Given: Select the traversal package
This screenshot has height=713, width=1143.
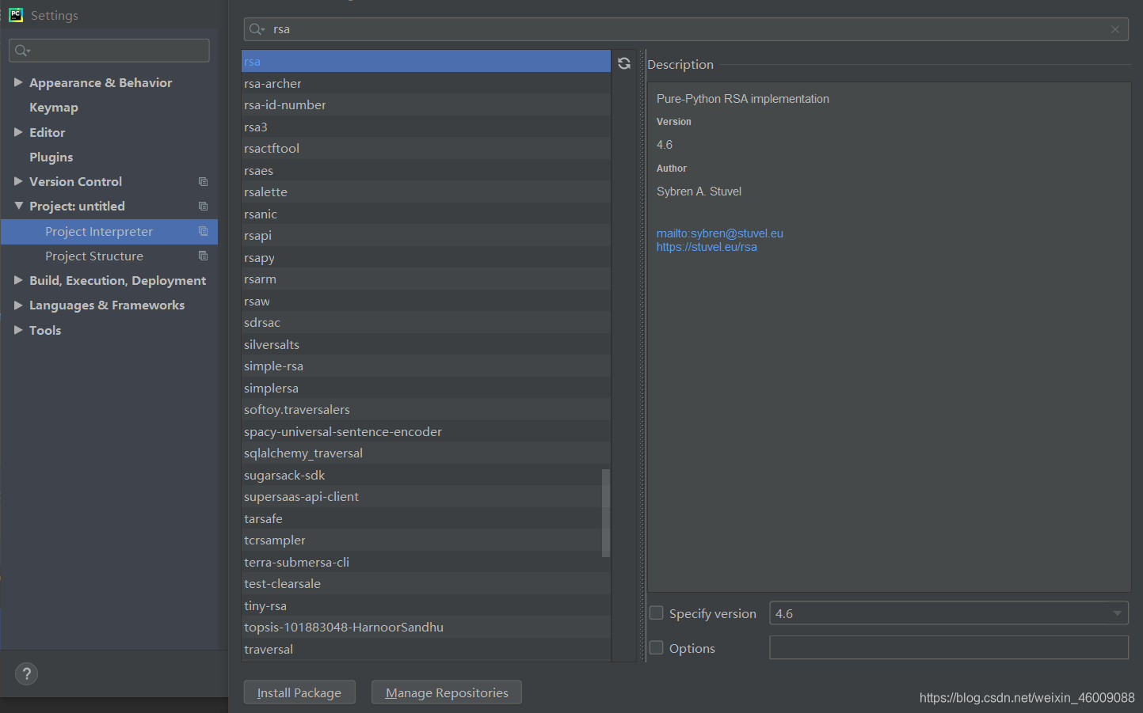Looking at the screenshot, I should point(426,649).
